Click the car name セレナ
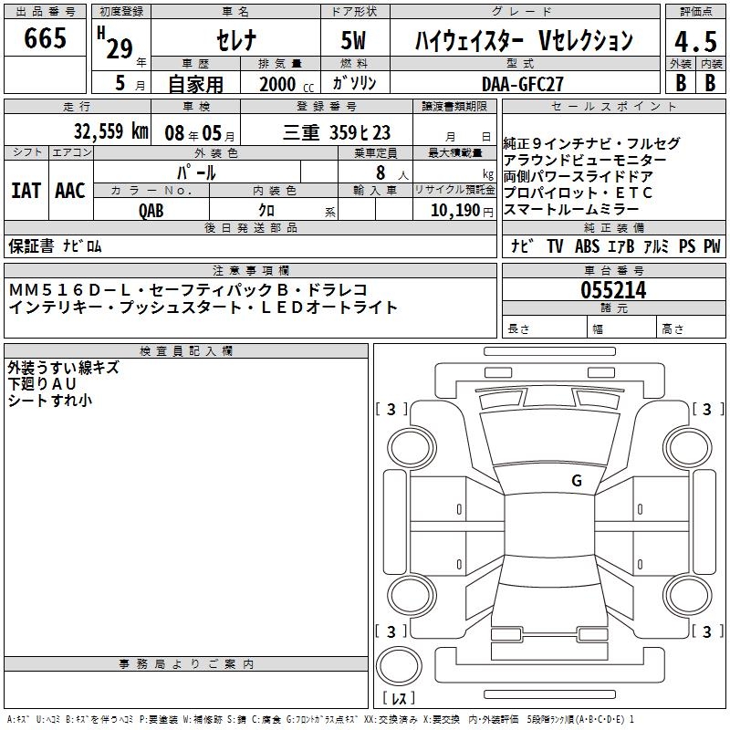730x730 pixels. (x=236, y=39)
